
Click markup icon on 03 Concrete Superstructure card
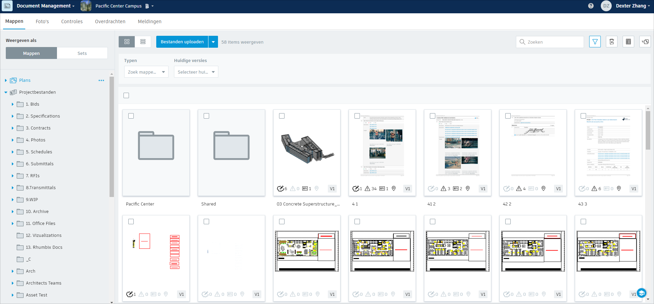pos(280,188)
